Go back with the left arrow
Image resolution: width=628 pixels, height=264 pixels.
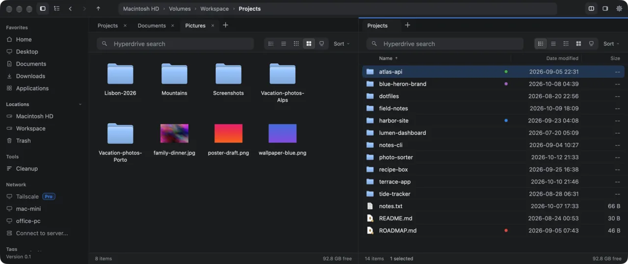71,9
